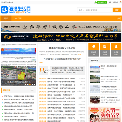Click the colorful icon at top-right corner

120,2
